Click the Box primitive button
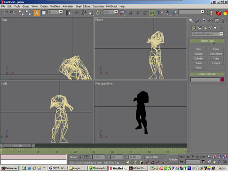The height and width of the screenshot is (171, 228). [199, 49]
